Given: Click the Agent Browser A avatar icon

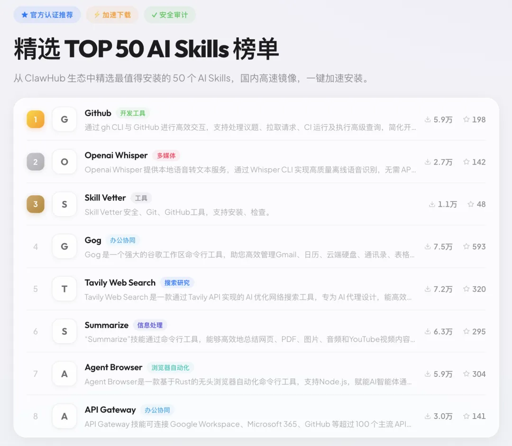Looking at the screenshot, I should [64, 374].
